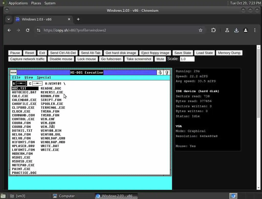Select README.DOC in the file list
Screen dimensions: 262x199
point(51,89)
